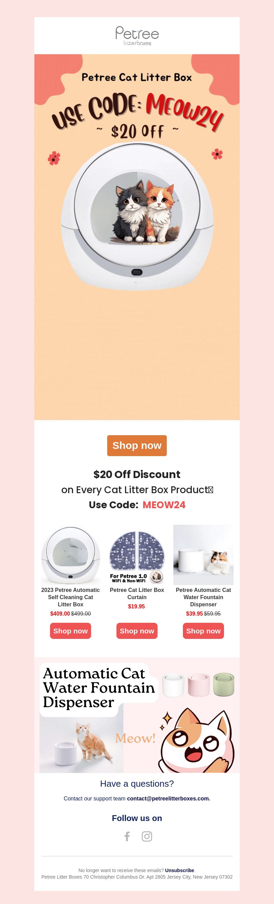Click the Petree litterboxes logo

click(137, 36)
